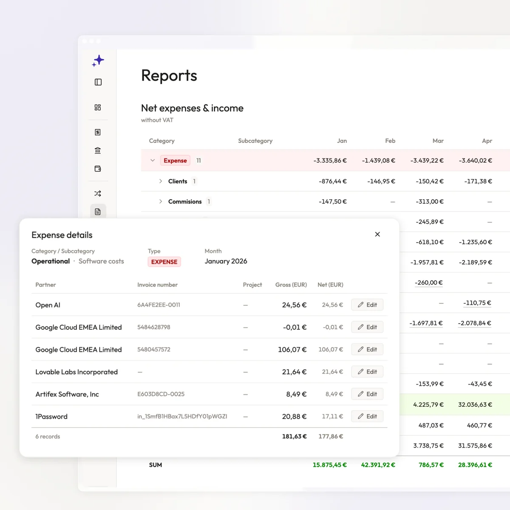The width and height of the screenshot is (510, 510).
Task: Toggle the sidebar panel layout icon
Action: click(98, 82)
